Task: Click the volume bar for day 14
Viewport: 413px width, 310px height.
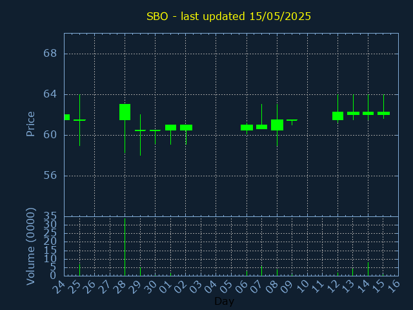Action: [368, 269]
